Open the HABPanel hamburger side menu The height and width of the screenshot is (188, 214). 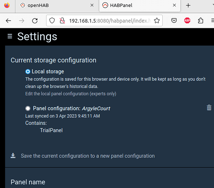click(10, 36)
